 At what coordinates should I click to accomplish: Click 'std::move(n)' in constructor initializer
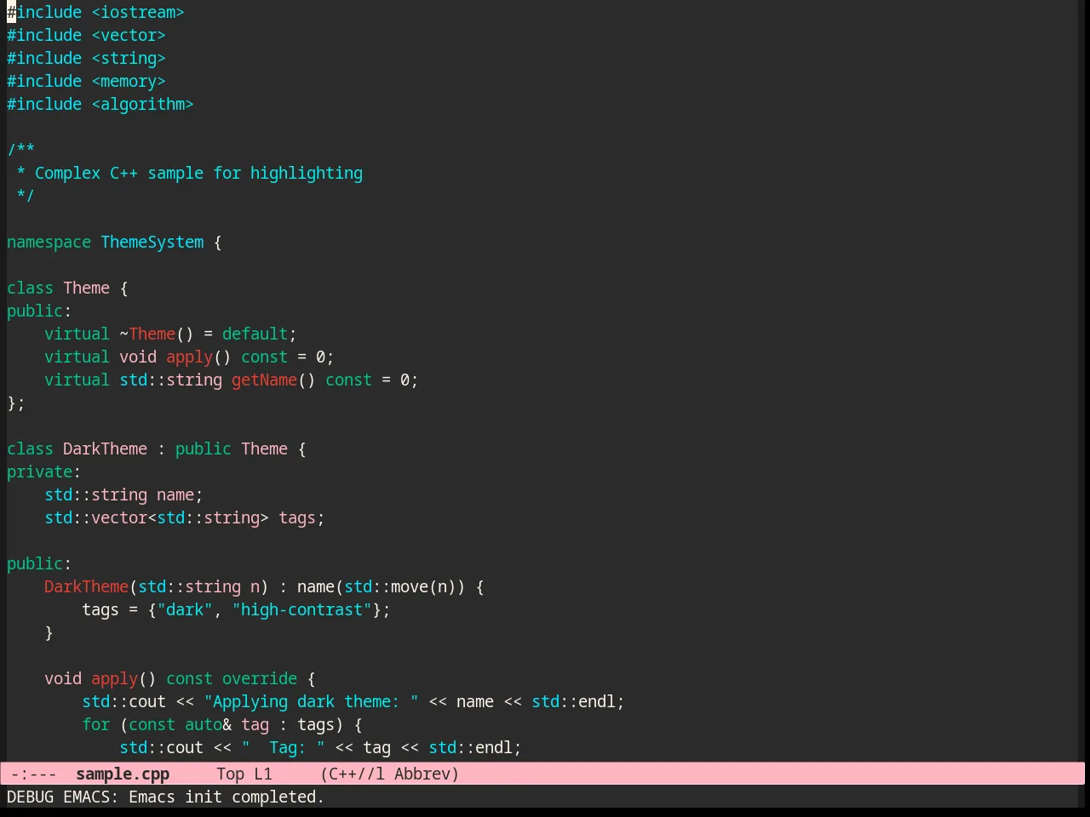coord(400,586)
